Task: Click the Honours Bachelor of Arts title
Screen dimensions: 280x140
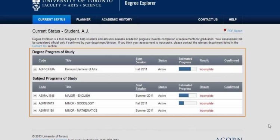Action: 81,69
